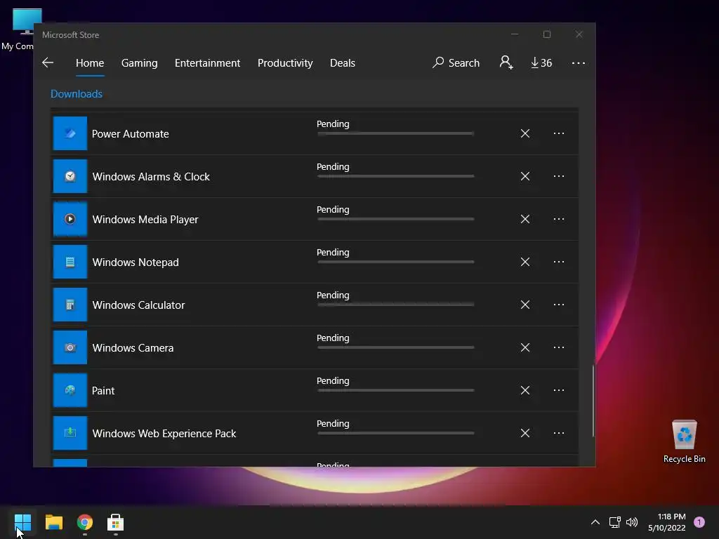Click the Downloads heading link
Image resolution: width=719 pixels, height=539 pixels.
[x=76, y=94]
